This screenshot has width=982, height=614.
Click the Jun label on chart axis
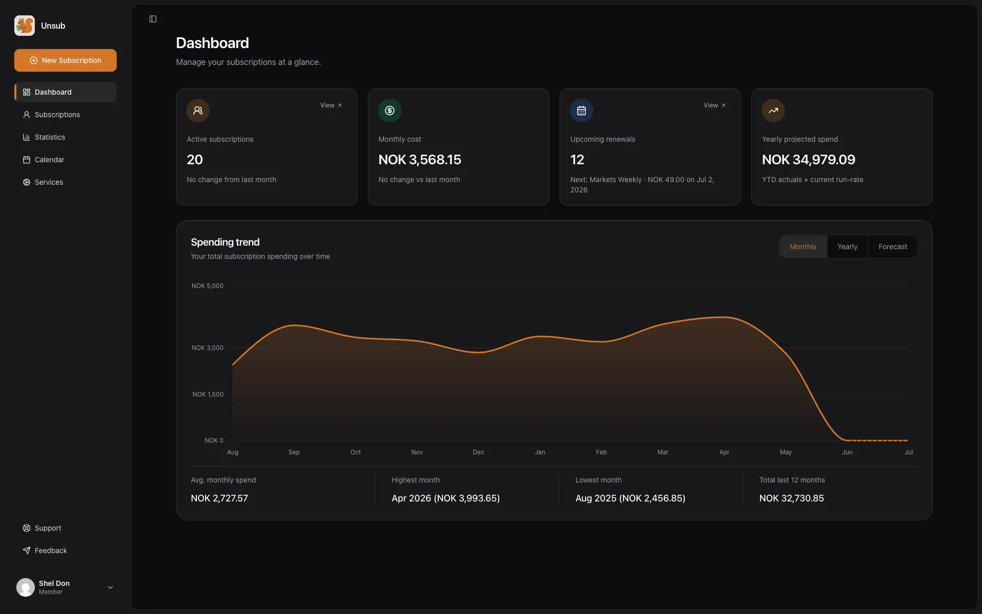[x=847, y=452]
